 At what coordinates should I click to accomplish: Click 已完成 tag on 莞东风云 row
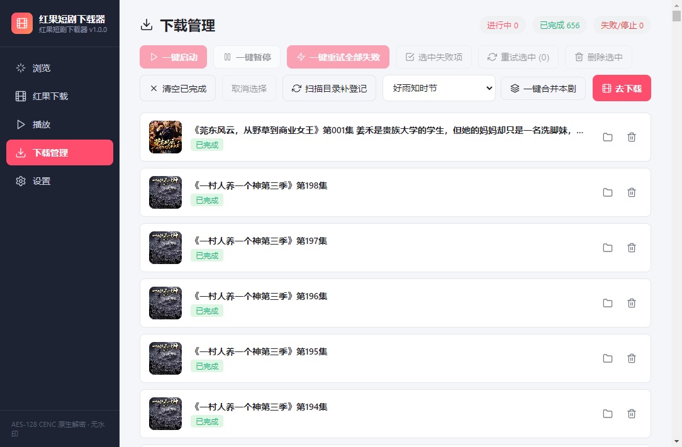click(207, 145)
